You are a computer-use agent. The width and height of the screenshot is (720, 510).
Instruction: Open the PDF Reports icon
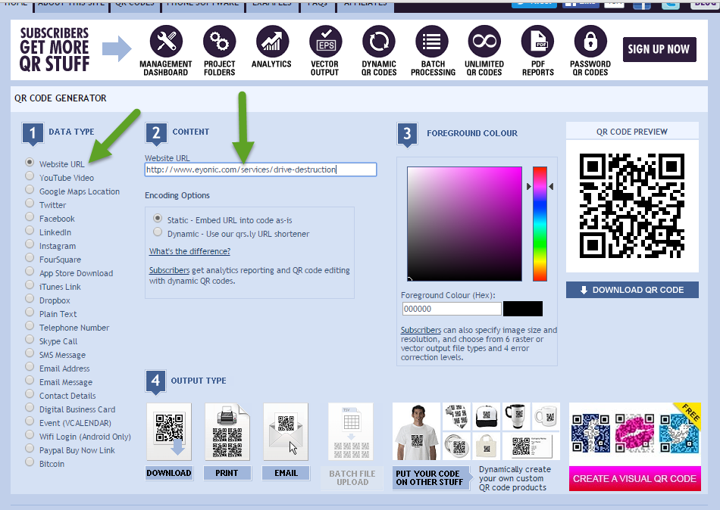tap(537, 42)
